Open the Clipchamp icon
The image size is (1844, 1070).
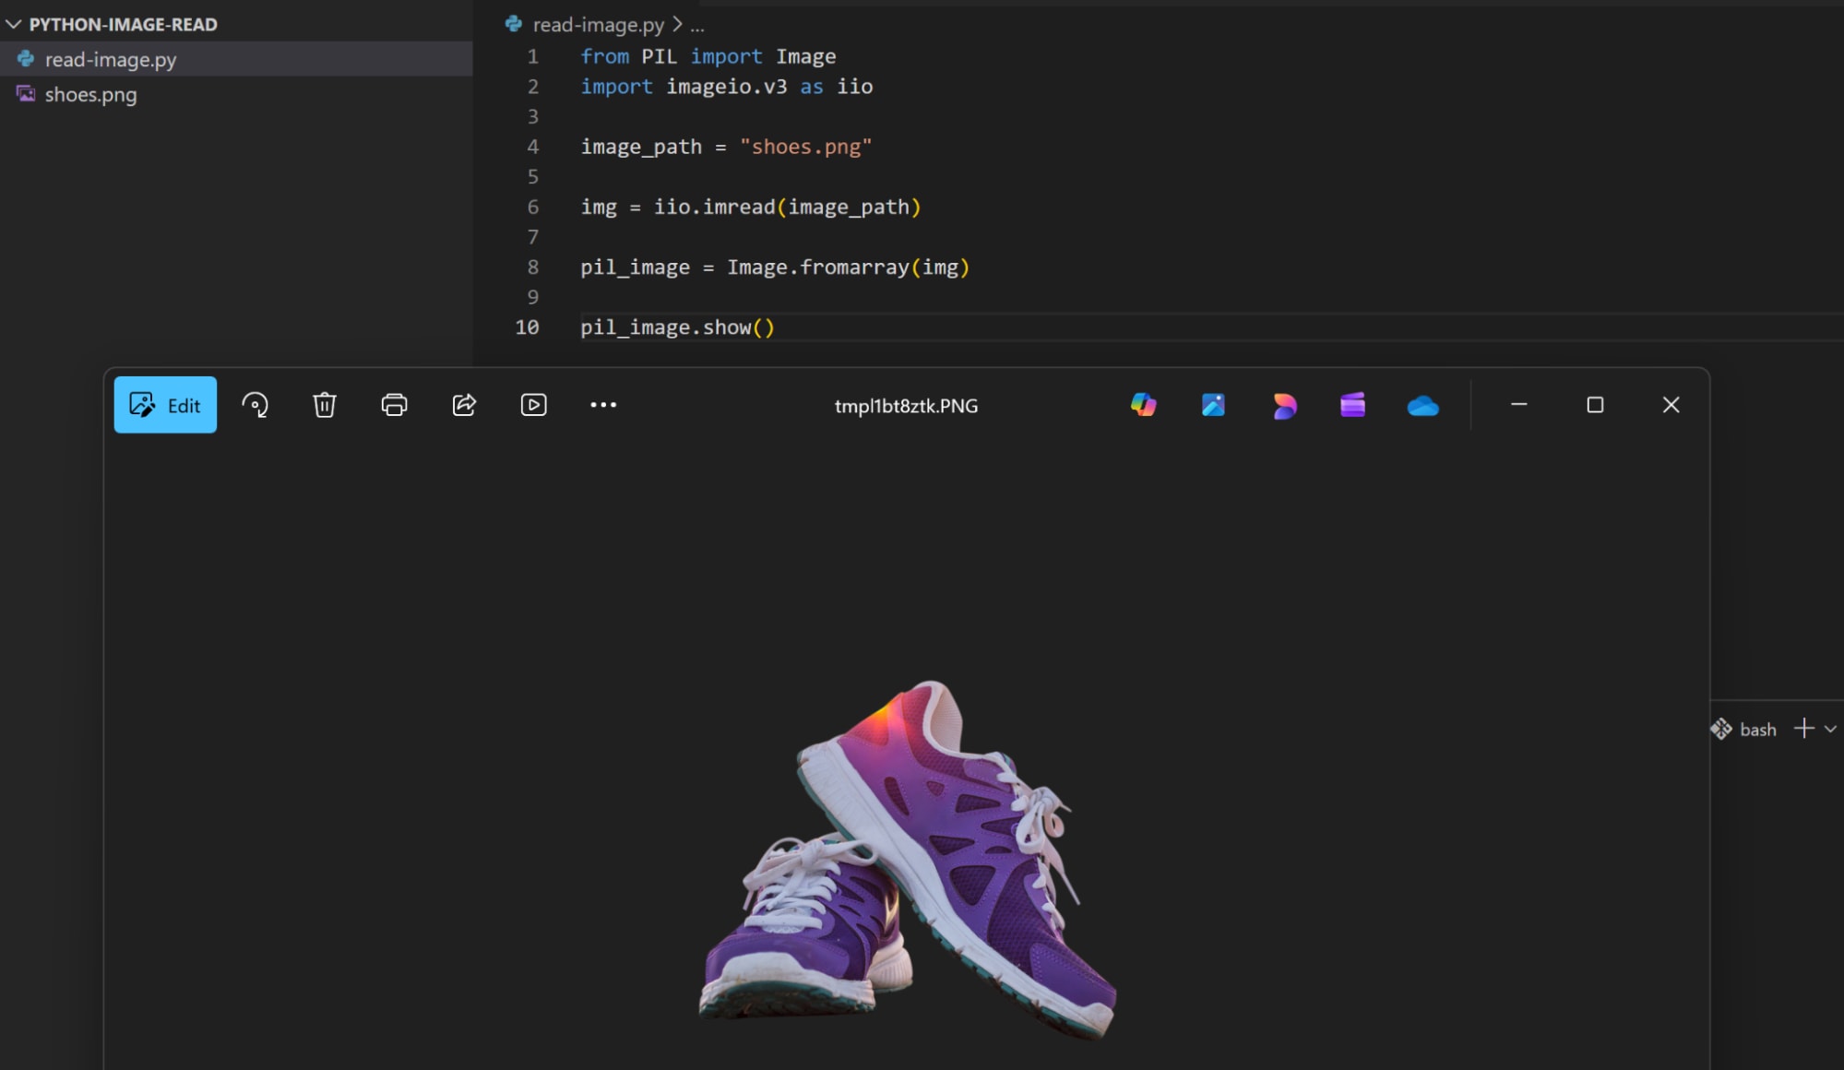point(1352,405)
